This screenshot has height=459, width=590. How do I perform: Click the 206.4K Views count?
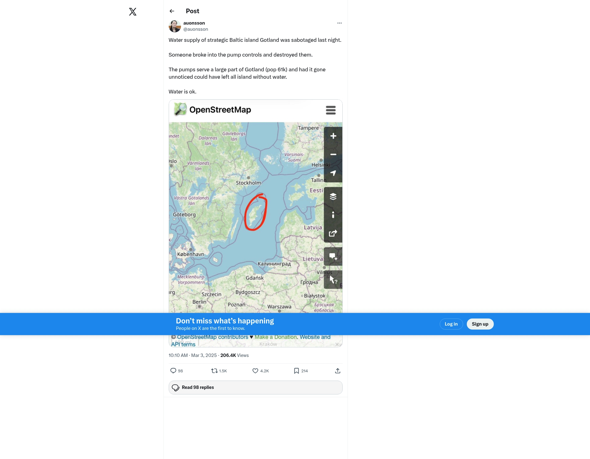[234, 355]
